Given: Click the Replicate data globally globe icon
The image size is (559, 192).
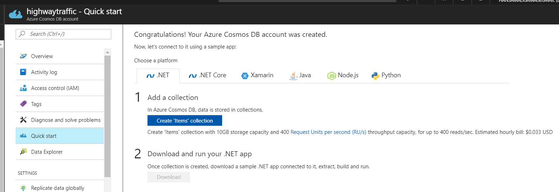Looking at the screenshot, I should [23, 188].
